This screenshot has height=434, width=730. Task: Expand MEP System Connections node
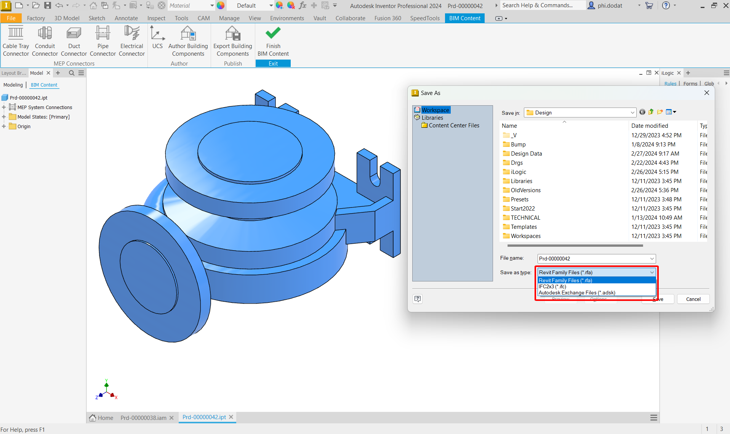coord(4,108)
